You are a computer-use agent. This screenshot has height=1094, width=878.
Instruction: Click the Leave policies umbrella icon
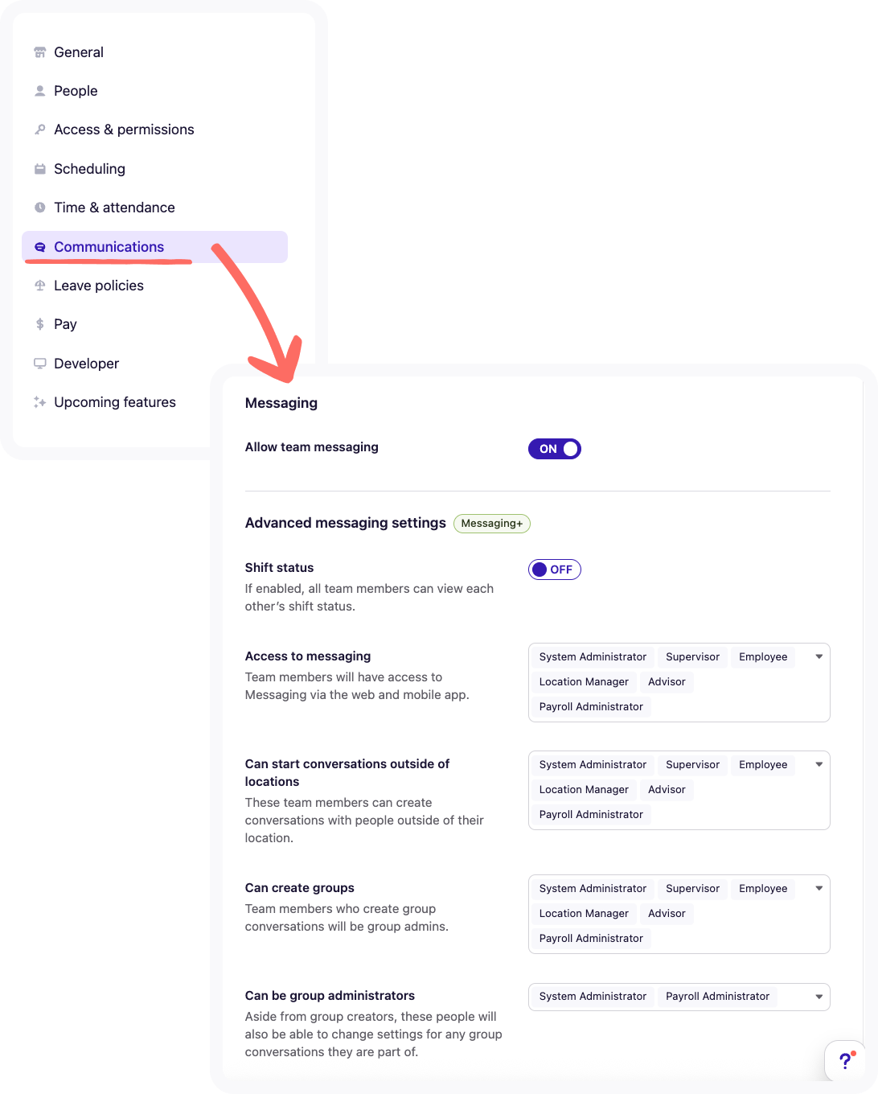tap(39, 286)
